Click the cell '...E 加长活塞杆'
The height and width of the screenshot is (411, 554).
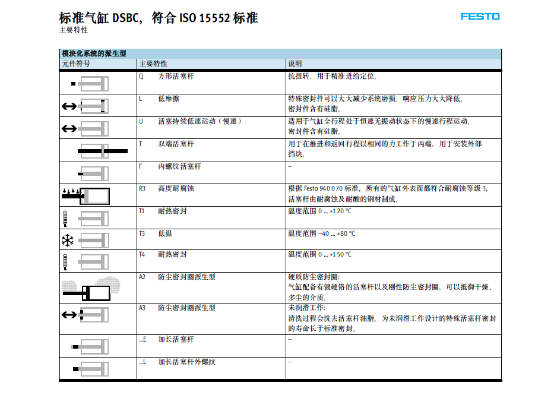pyautogui.click(x=166, y=339)
